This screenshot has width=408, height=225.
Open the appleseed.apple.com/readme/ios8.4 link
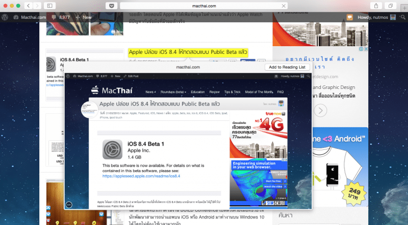coord(141,176)
